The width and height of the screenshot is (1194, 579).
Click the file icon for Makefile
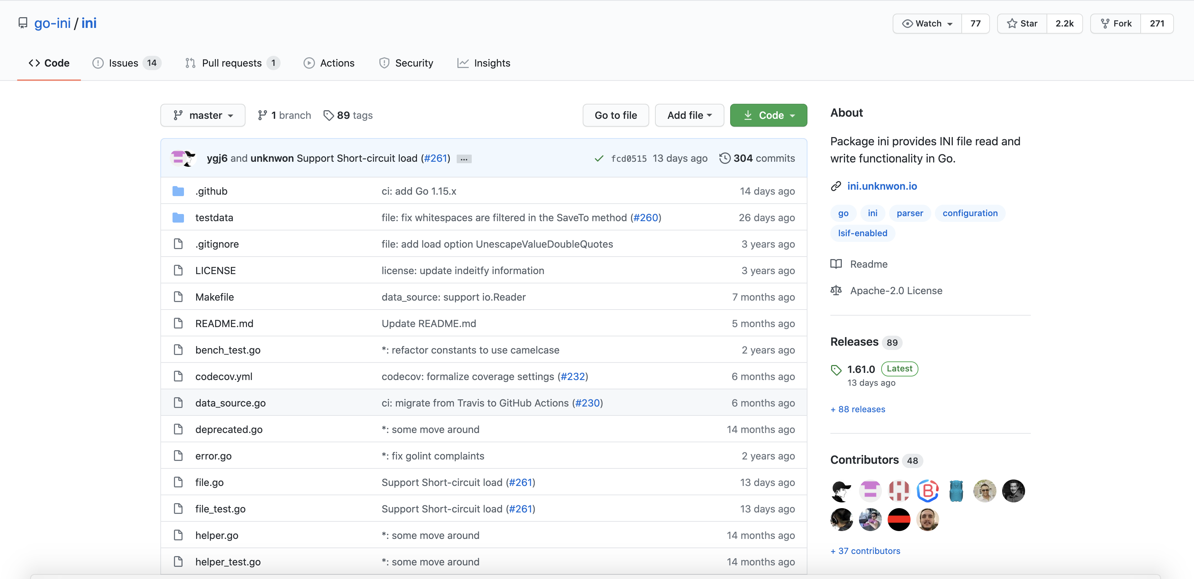click(179, 297)
